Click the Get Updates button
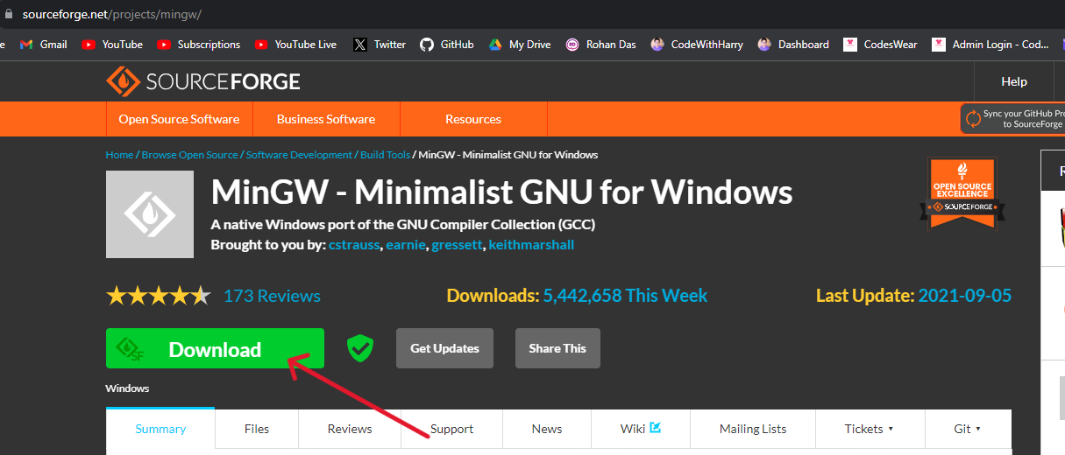1065x455 pixels. 444,348
